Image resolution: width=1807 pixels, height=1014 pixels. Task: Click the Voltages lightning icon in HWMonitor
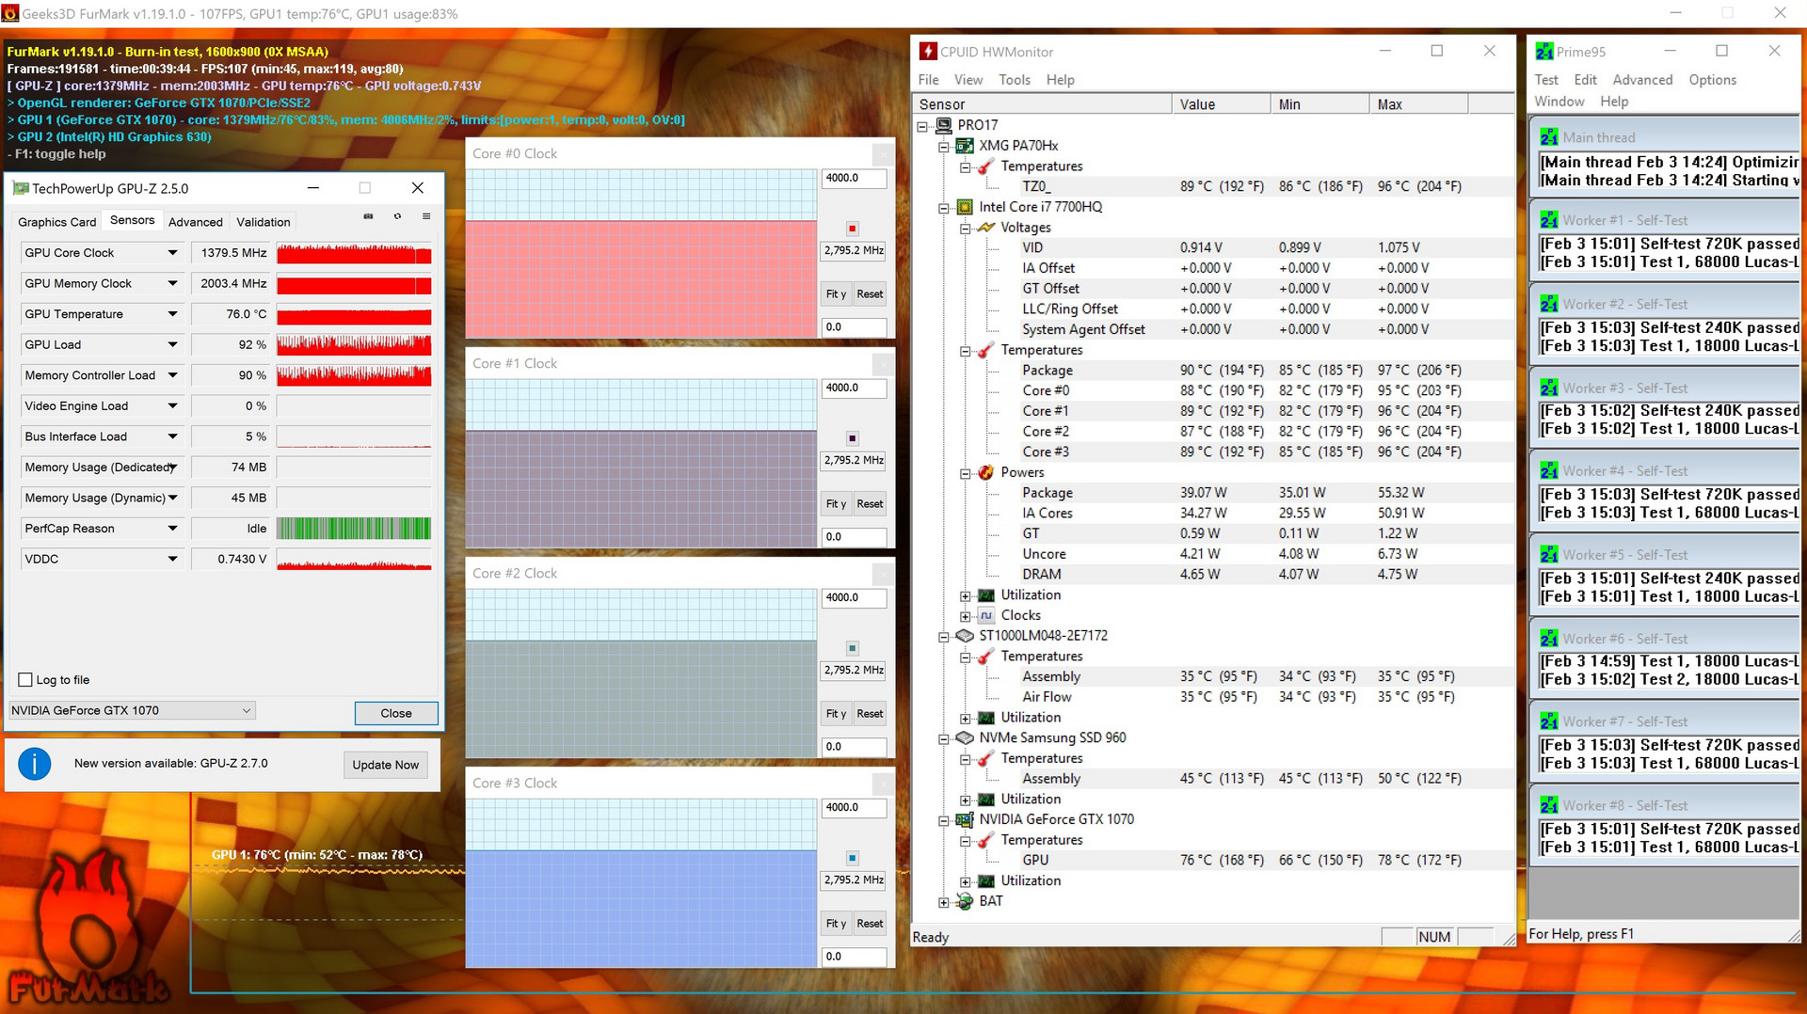[x=986, y=228]
